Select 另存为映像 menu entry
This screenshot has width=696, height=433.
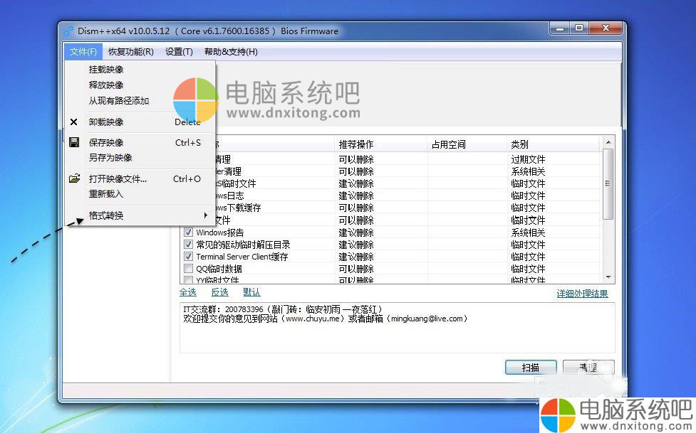pyautogui.click(x=110, y=158)
